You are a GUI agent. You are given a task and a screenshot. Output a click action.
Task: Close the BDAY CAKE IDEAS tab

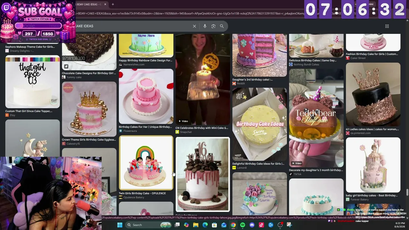pyautogui.click(x=105, y=4)
